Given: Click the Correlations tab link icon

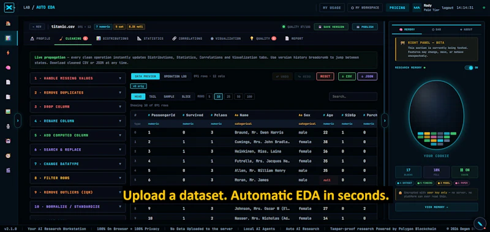Looking at the screenshot, I should click(175, 39).
